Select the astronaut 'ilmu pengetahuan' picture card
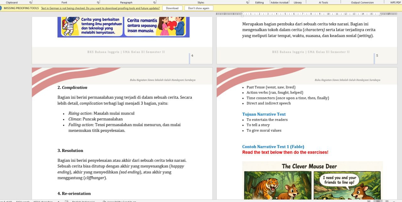Viewport: 402px width, 202px height. [91, 26]
